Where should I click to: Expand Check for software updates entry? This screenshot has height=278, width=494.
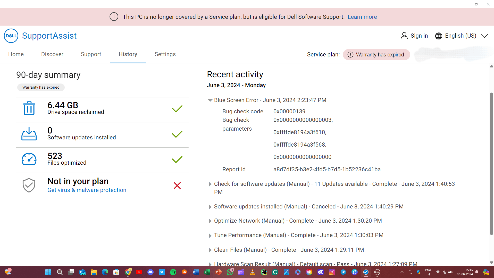tap(210, 184)
